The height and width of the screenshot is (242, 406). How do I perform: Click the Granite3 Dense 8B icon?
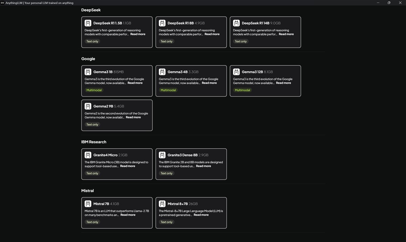162,155
